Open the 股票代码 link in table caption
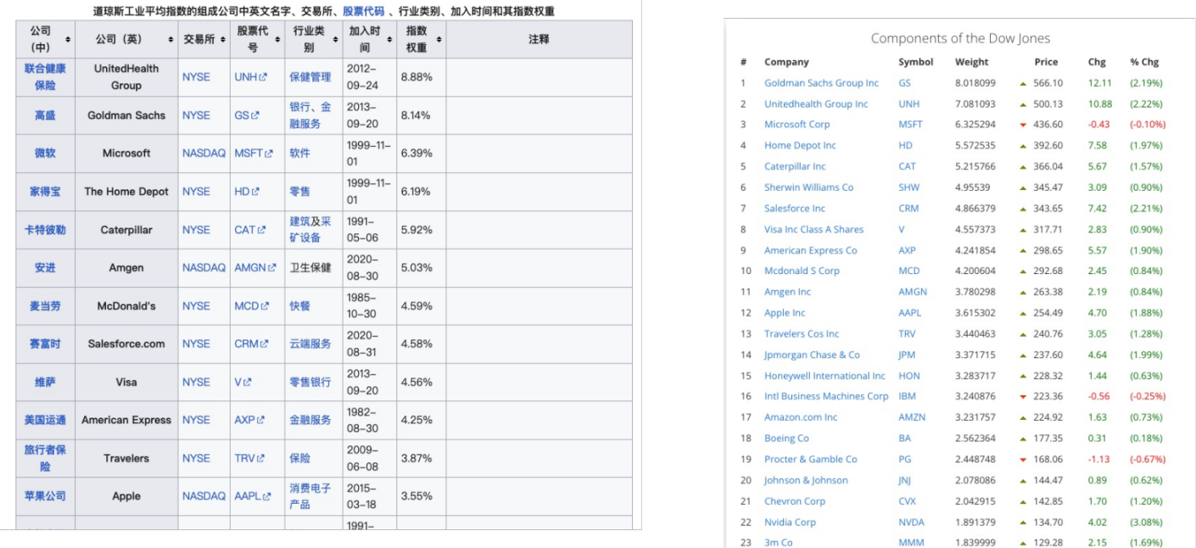The height and width of the screenshot is (548, 1196). click(363, 11)
